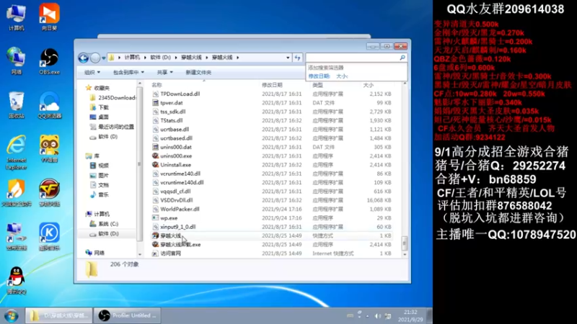Click Explorer's forward arrow button
Viewport: 577px width, 324px height.
coord(95,58)
